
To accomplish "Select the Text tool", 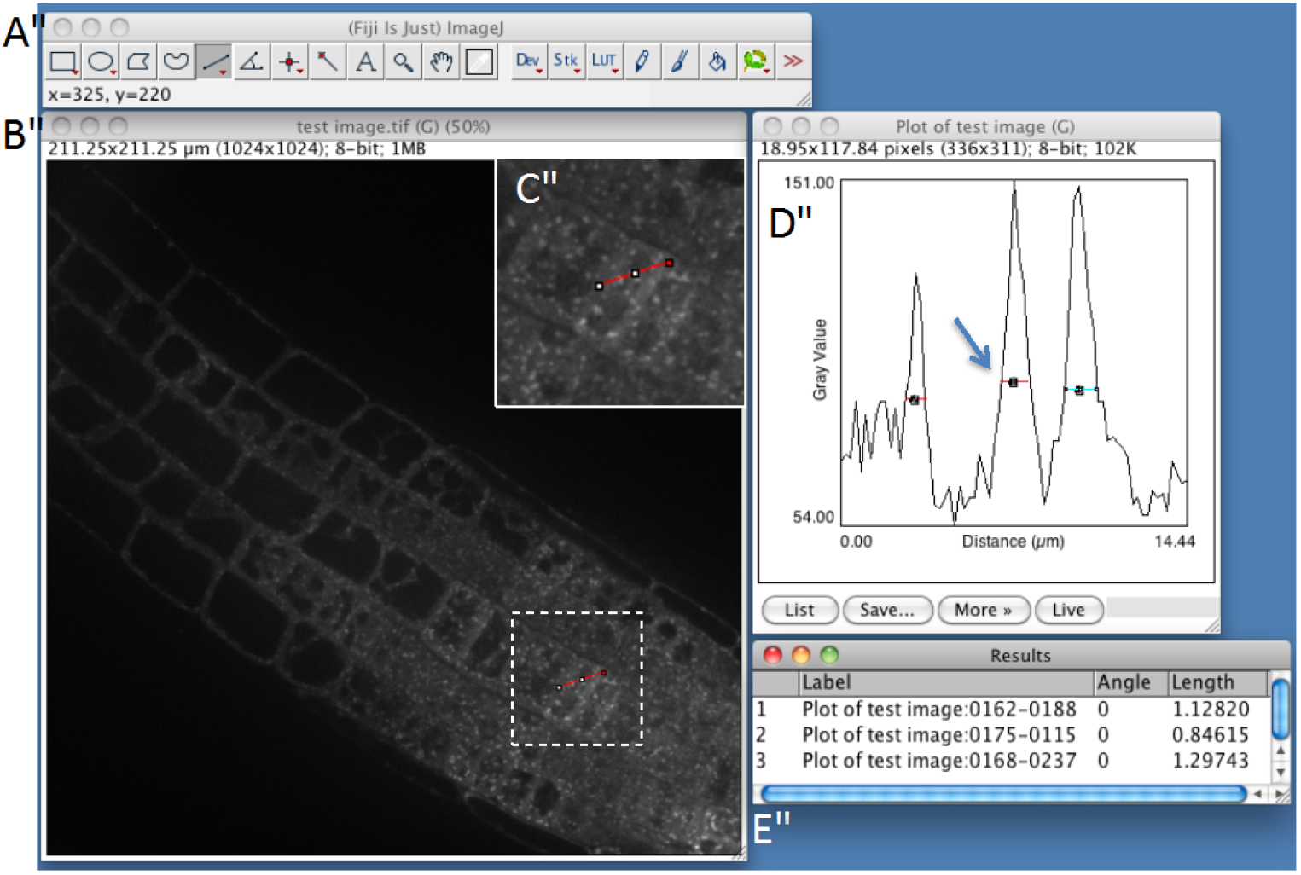I will pos(365,61).
